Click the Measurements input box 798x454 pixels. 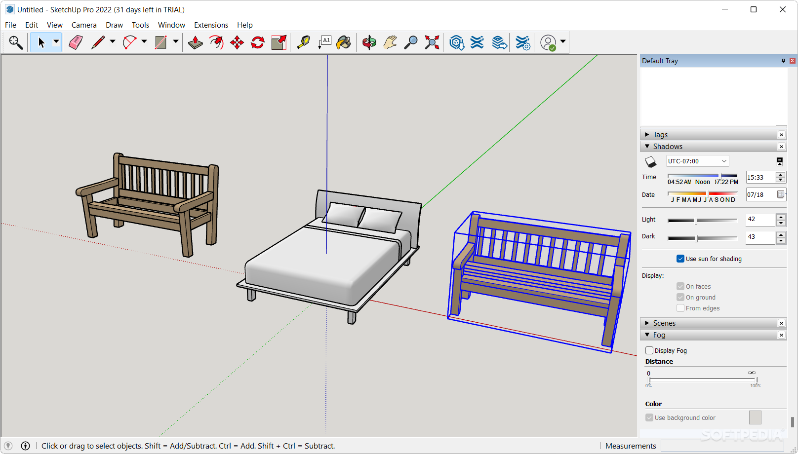(x=722, y=446)
